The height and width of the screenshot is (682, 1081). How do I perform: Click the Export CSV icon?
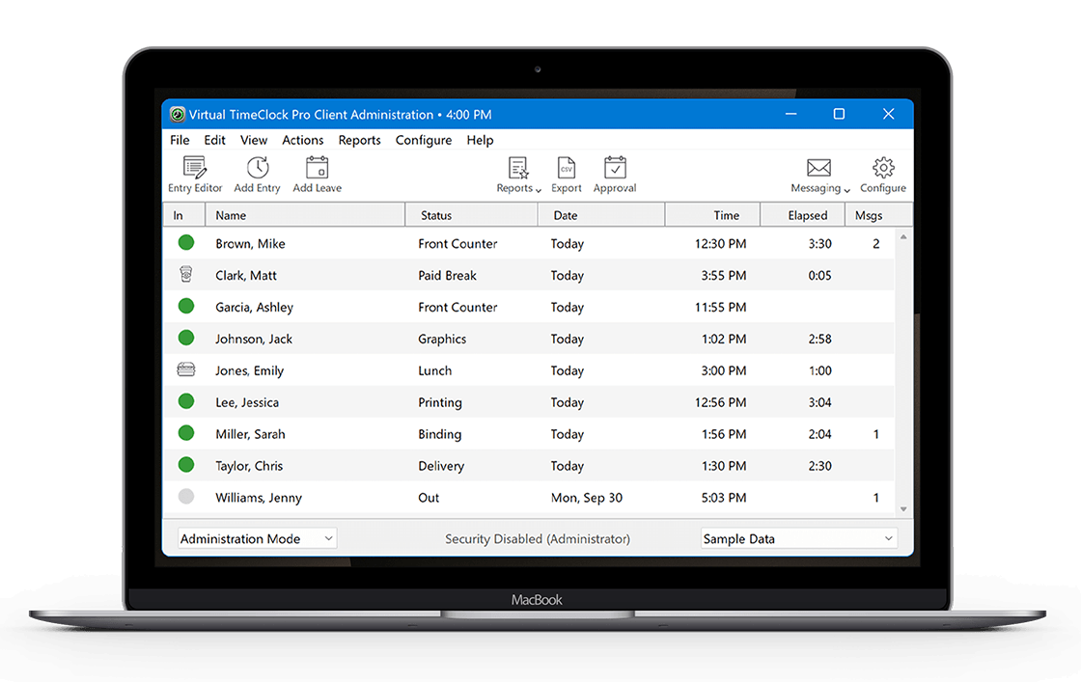tap(566, 168)
